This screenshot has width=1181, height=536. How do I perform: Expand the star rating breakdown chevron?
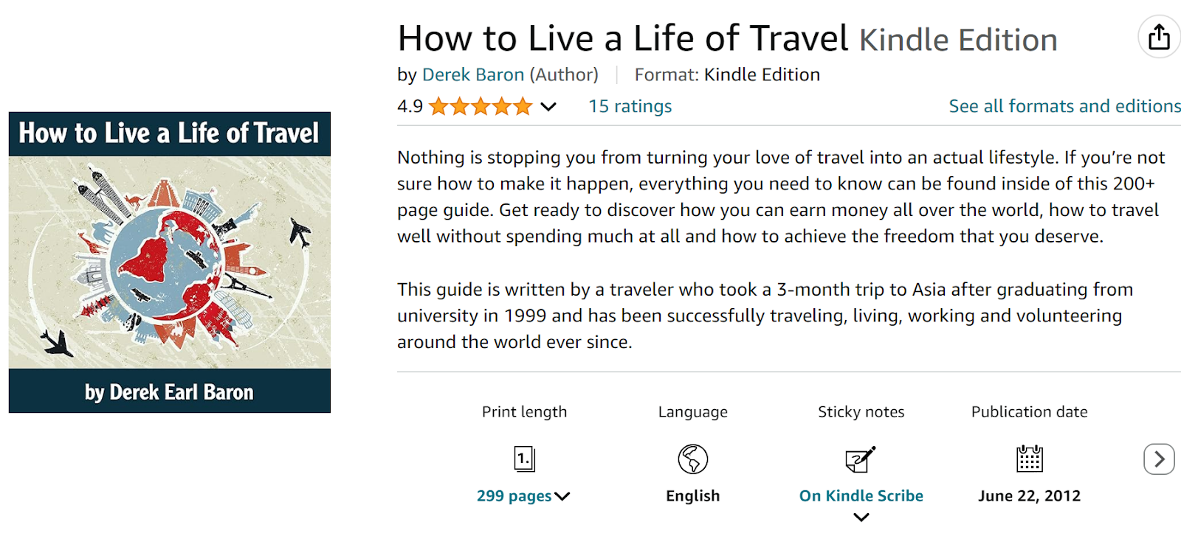coord(548,108)
